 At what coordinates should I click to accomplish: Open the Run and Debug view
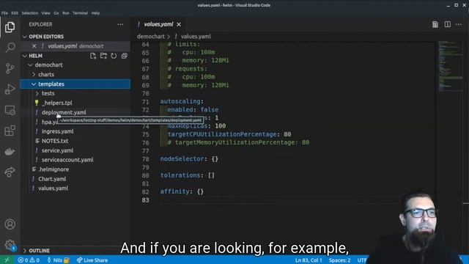pyautogui.click(x=10, y=89)
